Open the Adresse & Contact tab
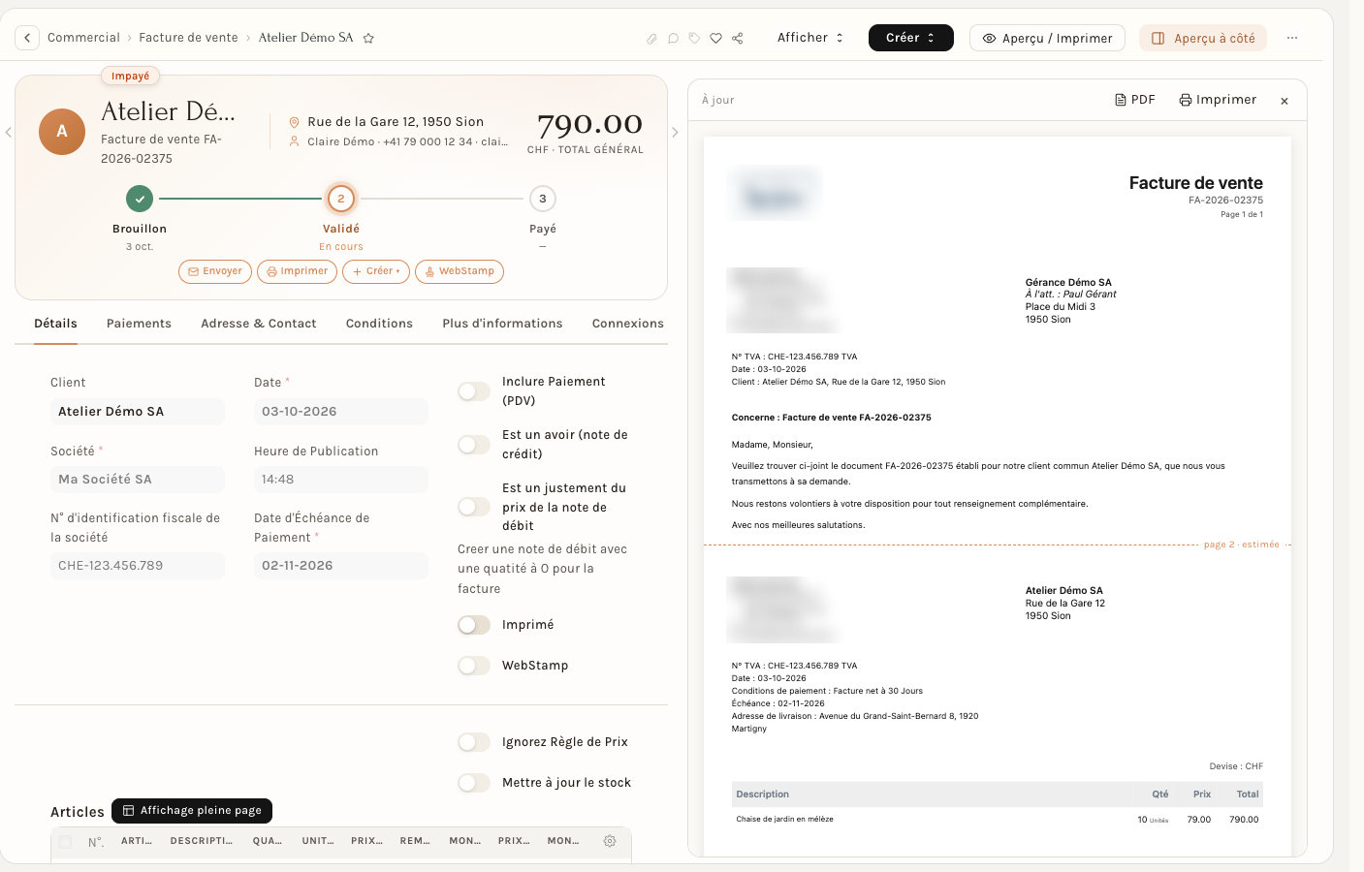Viewport: 1364px width, 872px height. coord(259,324)
